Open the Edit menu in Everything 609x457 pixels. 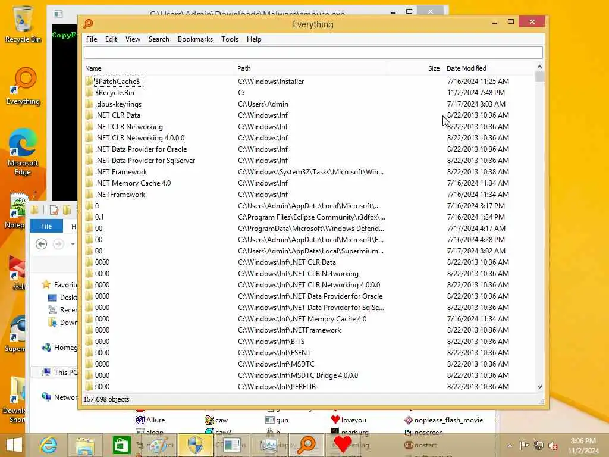point(111,39)
